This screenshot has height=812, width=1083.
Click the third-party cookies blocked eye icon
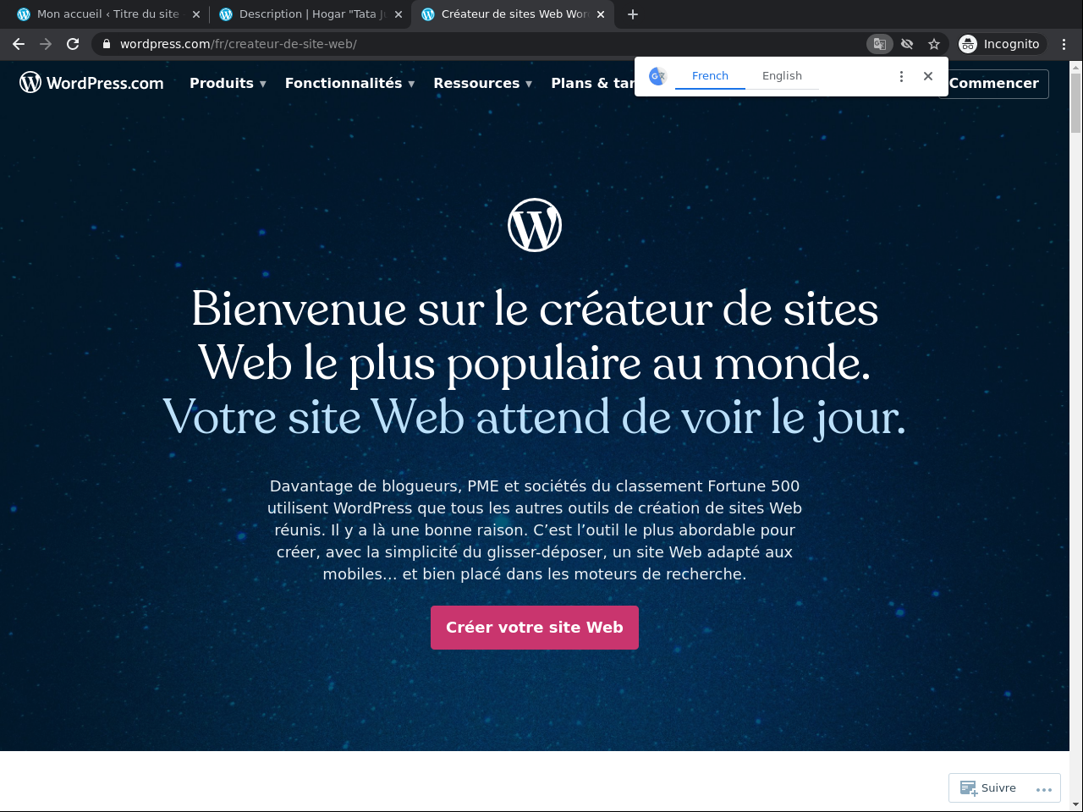(907, 44)
